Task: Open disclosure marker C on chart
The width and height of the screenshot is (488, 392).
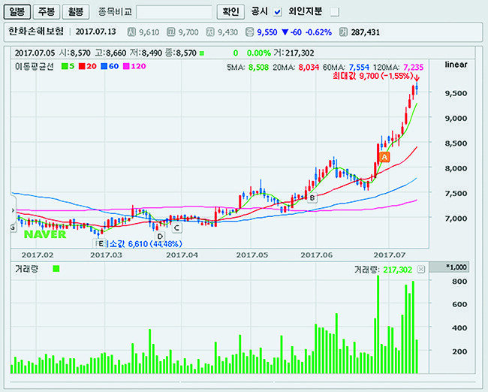Action: (176, 228)
